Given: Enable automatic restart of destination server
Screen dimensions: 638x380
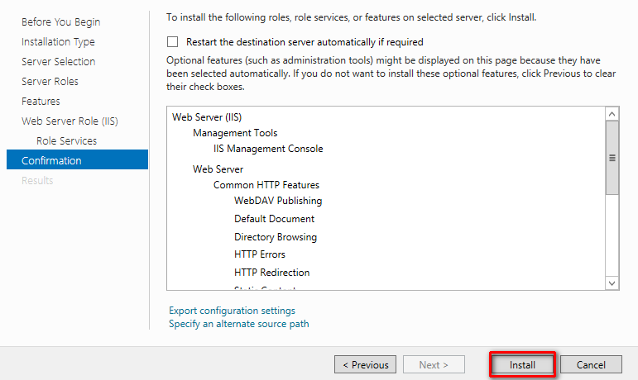Looking at the screenshot, I should click(173, 42).
